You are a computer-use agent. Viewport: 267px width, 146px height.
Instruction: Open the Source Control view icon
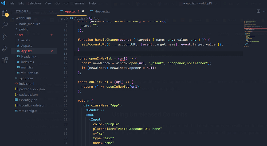click(x=5, y=36)
